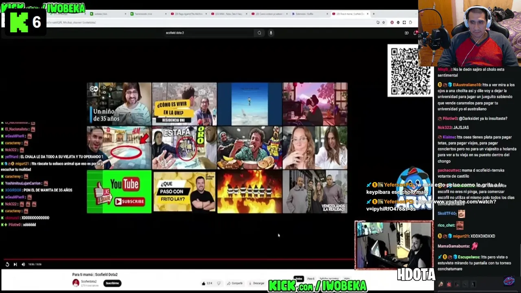Viewport: 521px width, 293px height.
Task: Open 'Venezolanos la realidad' suggested video
Action: 315,192
